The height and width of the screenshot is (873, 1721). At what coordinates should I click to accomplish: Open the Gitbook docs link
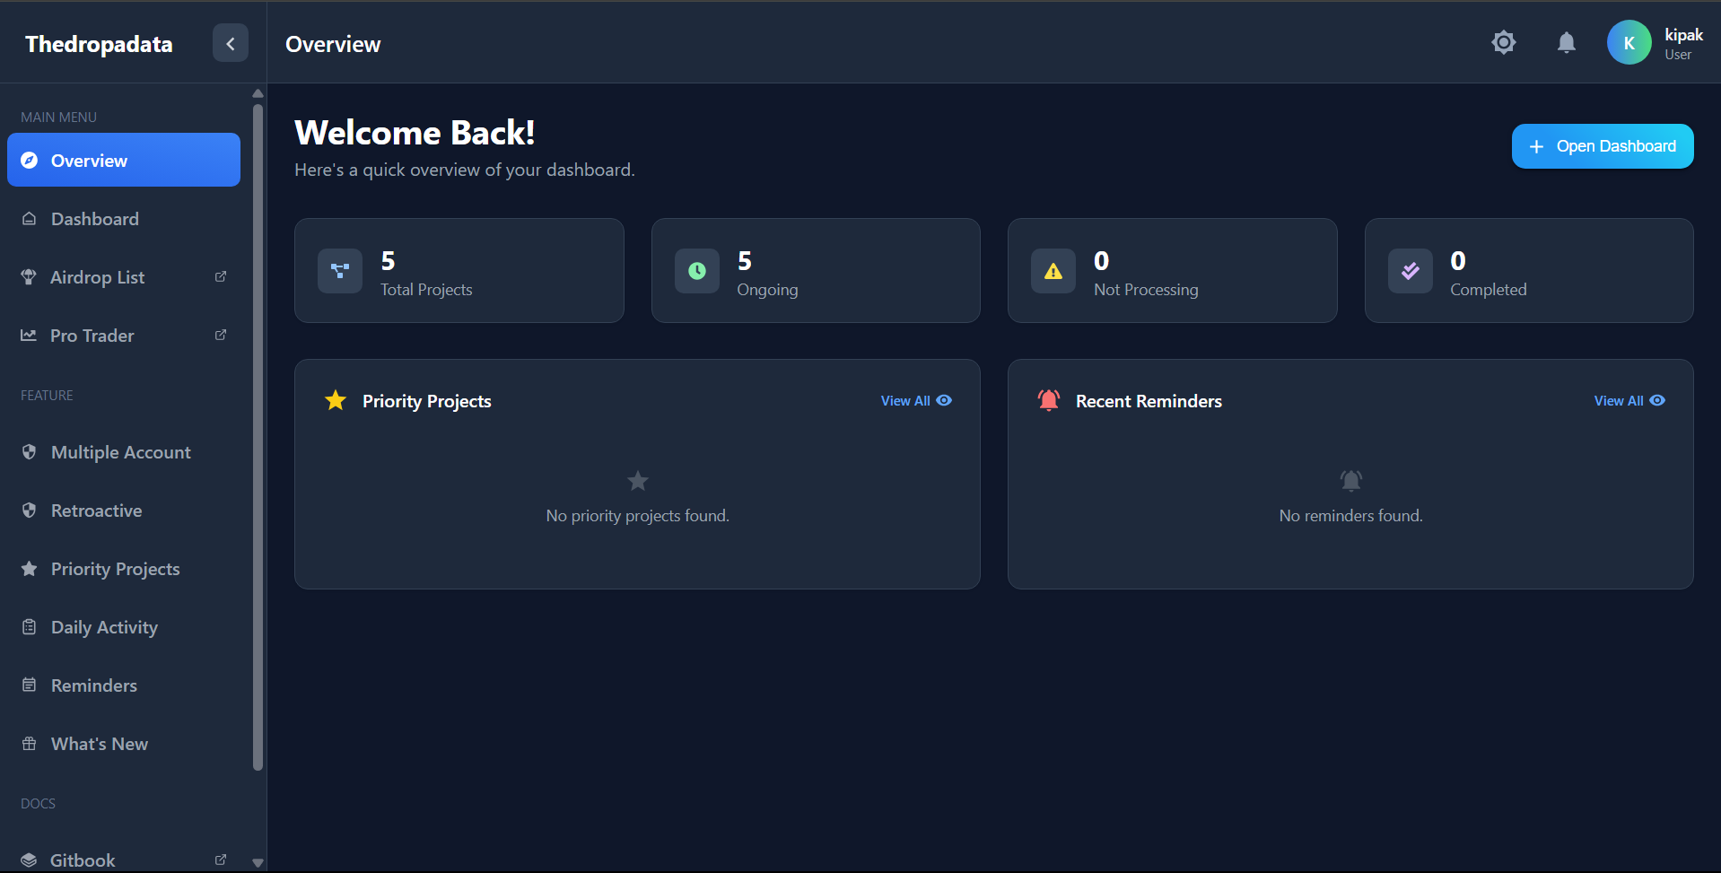point(83,860)
